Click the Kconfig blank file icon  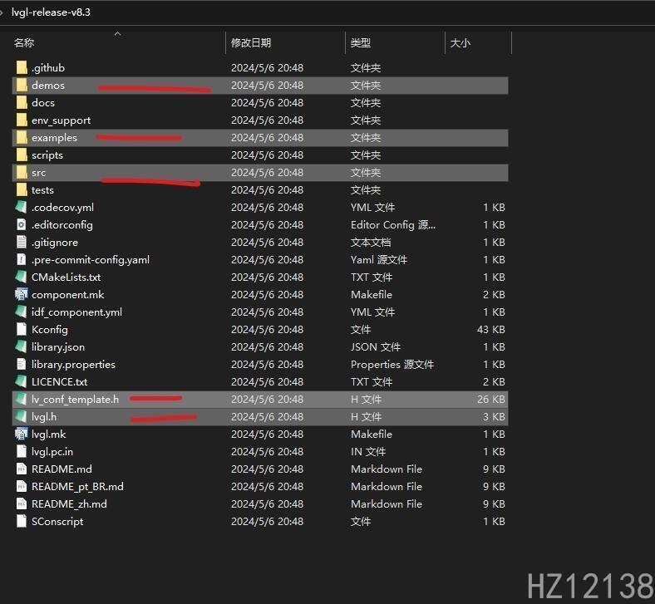point(22,330)
